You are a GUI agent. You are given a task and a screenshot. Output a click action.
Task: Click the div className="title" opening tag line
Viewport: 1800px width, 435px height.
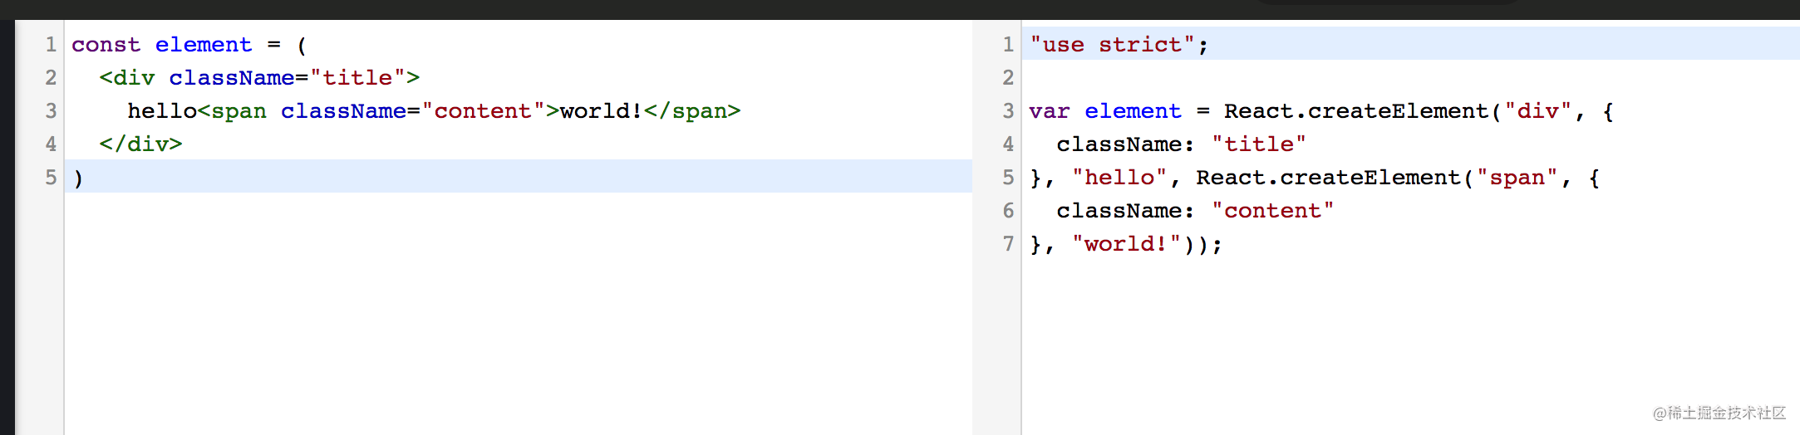tap(259, 77)
